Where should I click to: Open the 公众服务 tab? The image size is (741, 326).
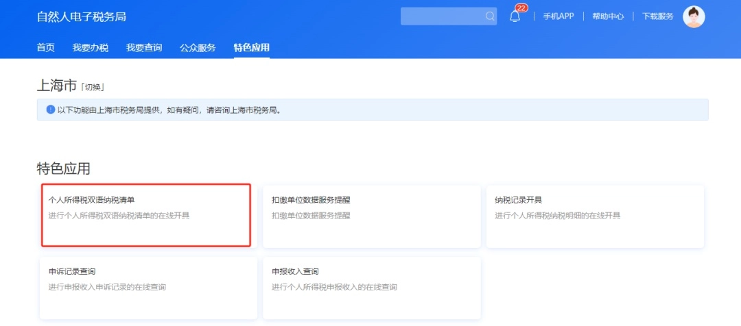click(x=198, y=48)
